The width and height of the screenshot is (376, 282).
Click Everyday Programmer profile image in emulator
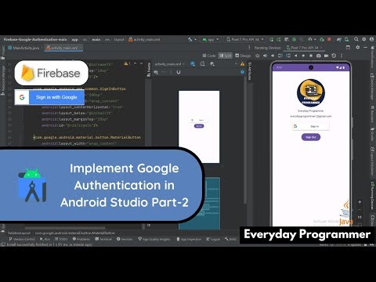click(x=311, y=93)
